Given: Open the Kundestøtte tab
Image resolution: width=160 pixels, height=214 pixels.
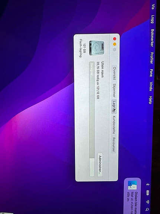Looking at the screenshot, I should 114,125.
